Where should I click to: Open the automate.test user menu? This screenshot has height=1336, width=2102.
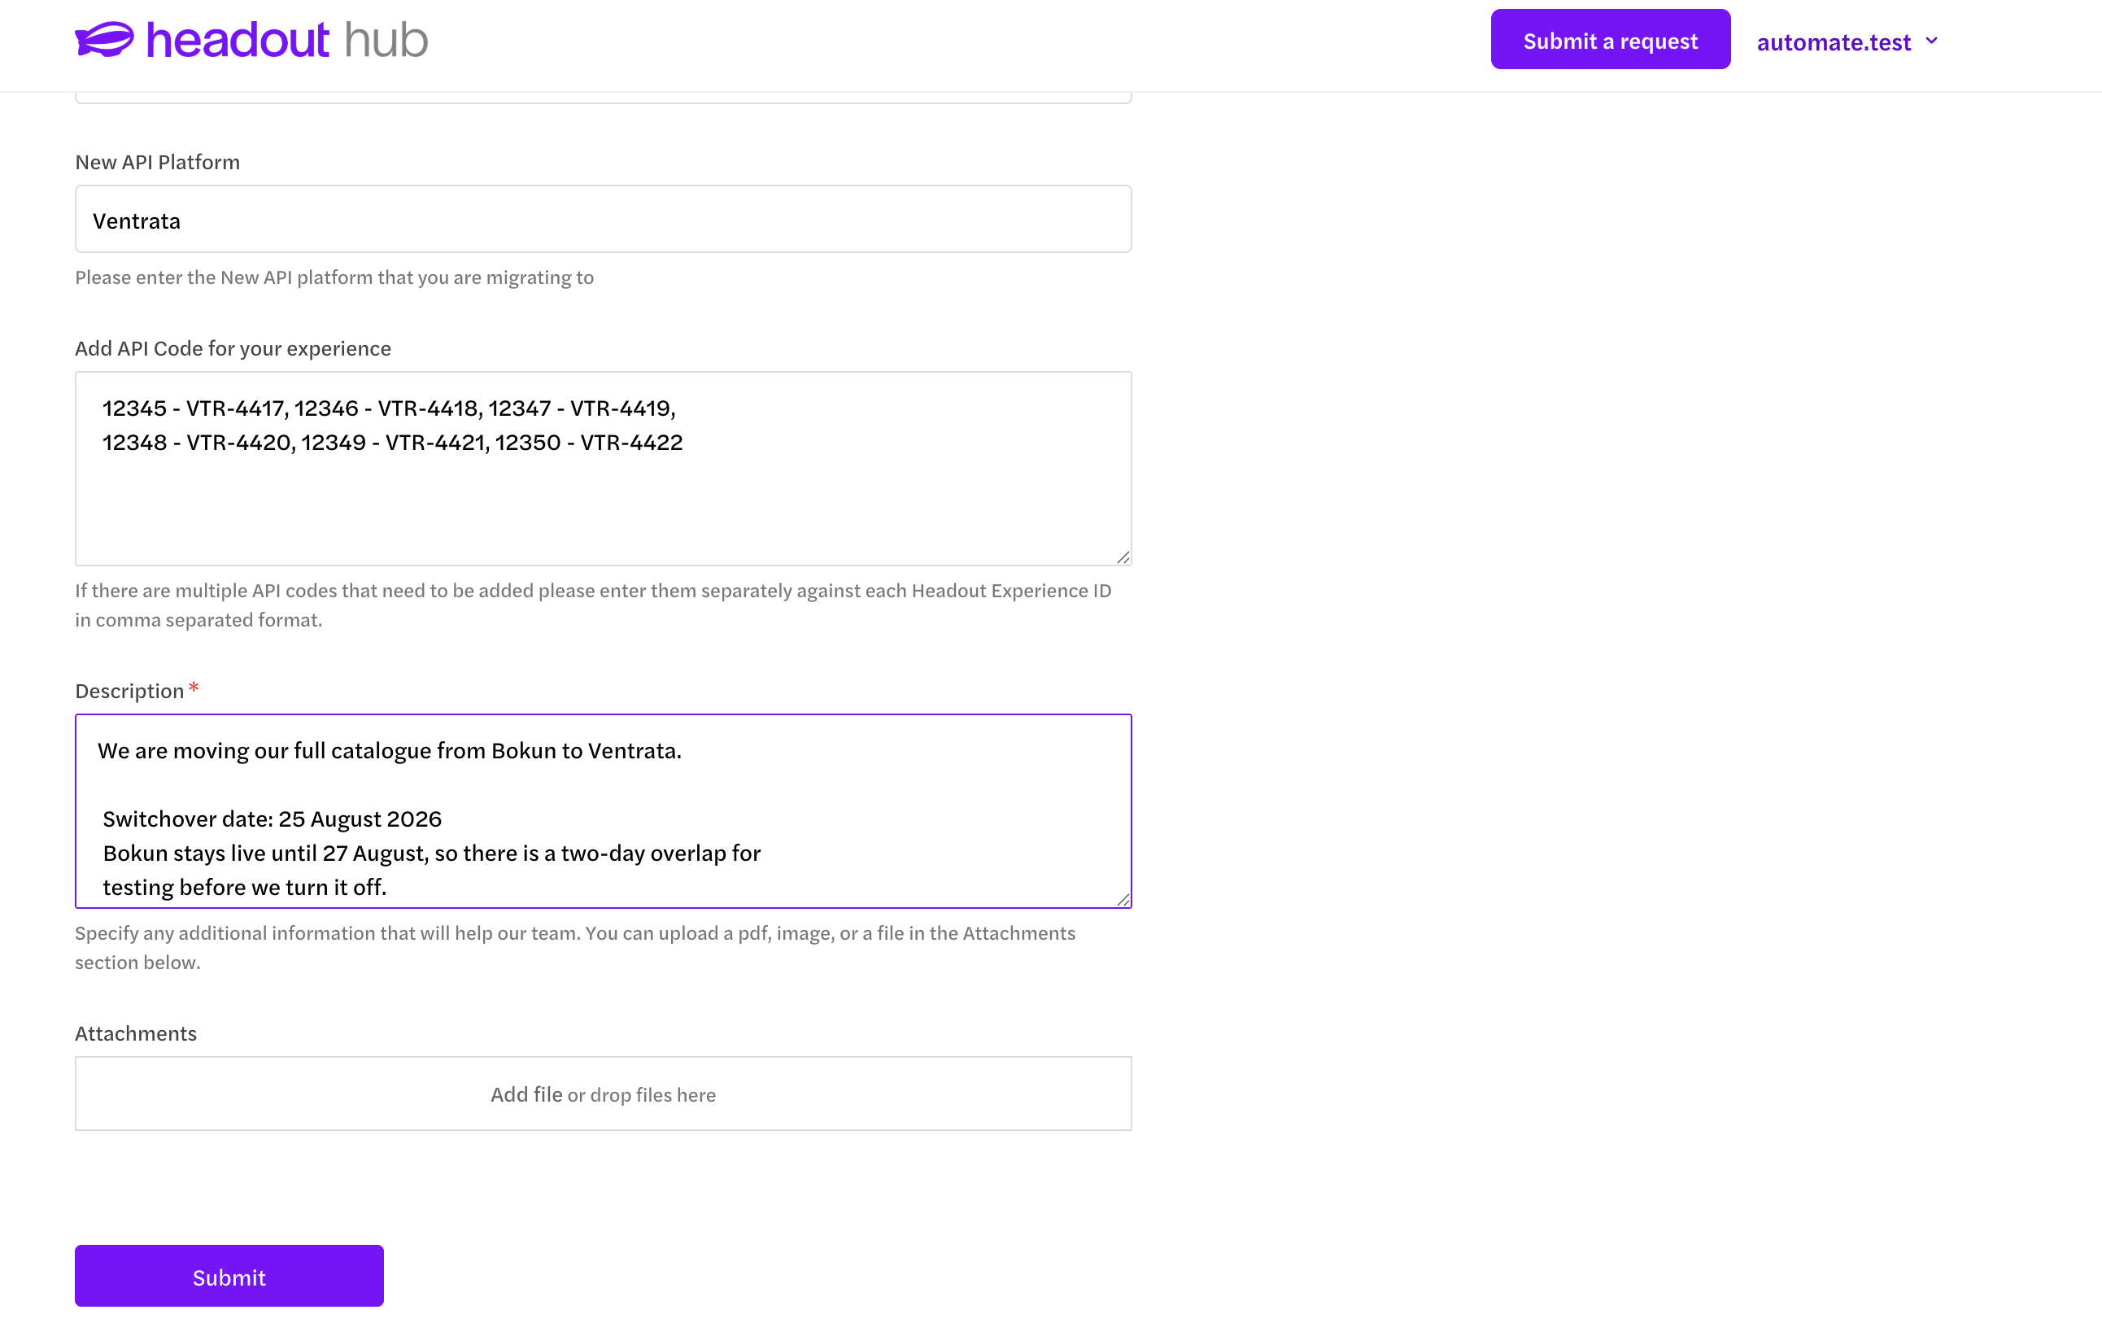click(x=1848, y=41)
